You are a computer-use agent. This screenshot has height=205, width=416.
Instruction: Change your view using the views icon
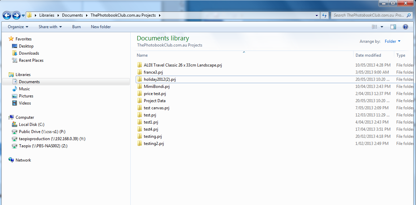tap(375, 27)
